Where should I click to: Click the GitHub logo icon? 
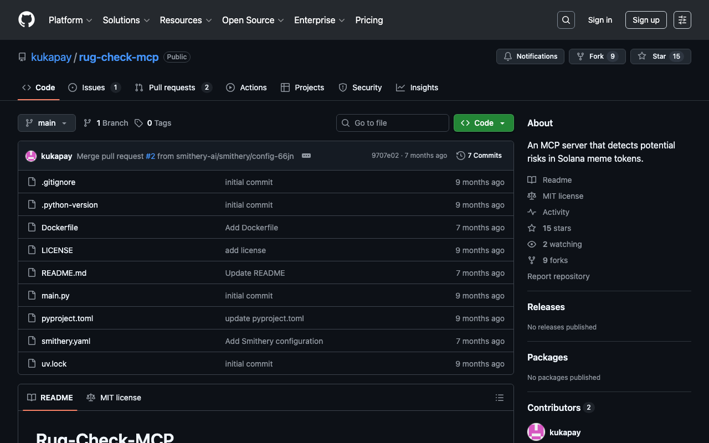pos(27,20)
